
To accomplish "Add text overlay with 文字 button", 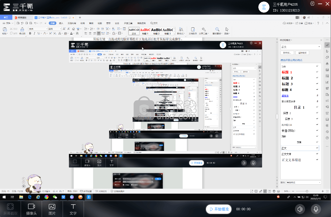I will [x=73, y=209].
